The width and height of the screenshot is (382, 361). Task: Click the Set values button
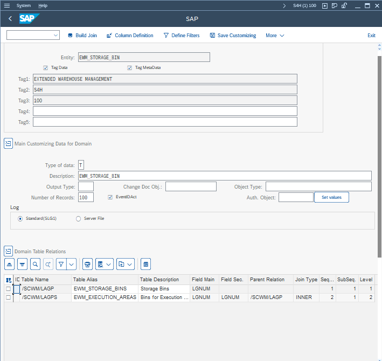pyautogui.click(x=331, y=197)
